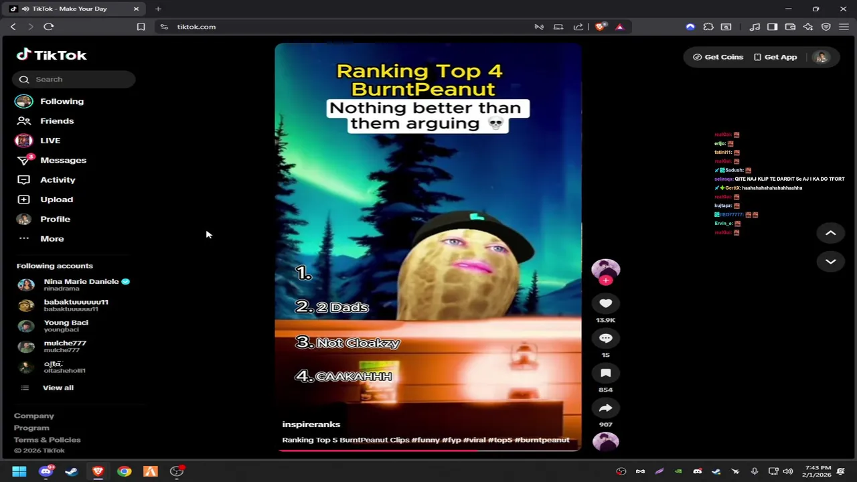Toggle the browser sidebar panel
The height and width of the screenshot is (482, 857).
772,27
